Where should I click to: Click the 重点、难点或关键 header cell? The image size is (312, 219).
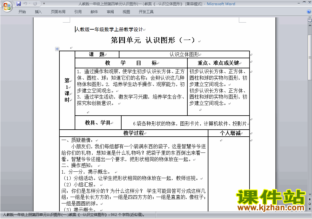pyautogui.click(x=218, y=63)
